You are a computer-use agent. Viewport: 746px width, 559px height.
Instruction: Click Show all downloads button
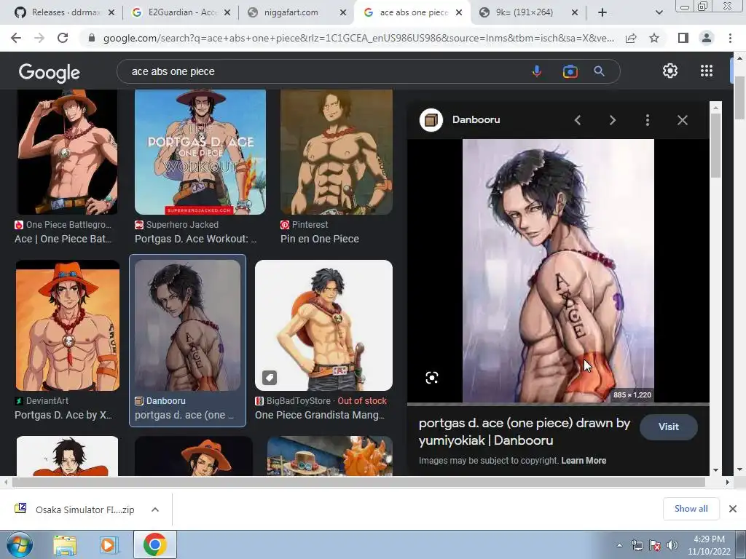(691, 509)
